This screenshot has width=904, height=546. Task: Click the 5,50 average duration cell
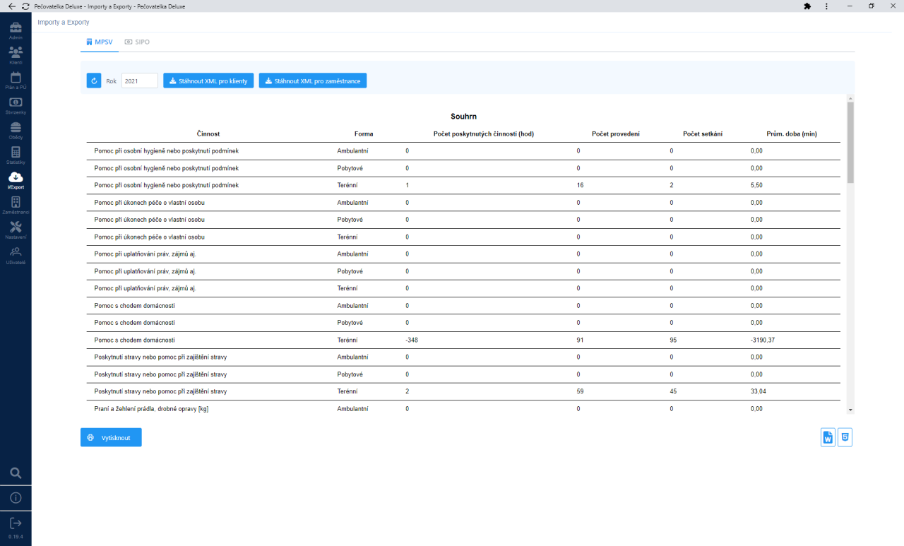pos(756,185)
